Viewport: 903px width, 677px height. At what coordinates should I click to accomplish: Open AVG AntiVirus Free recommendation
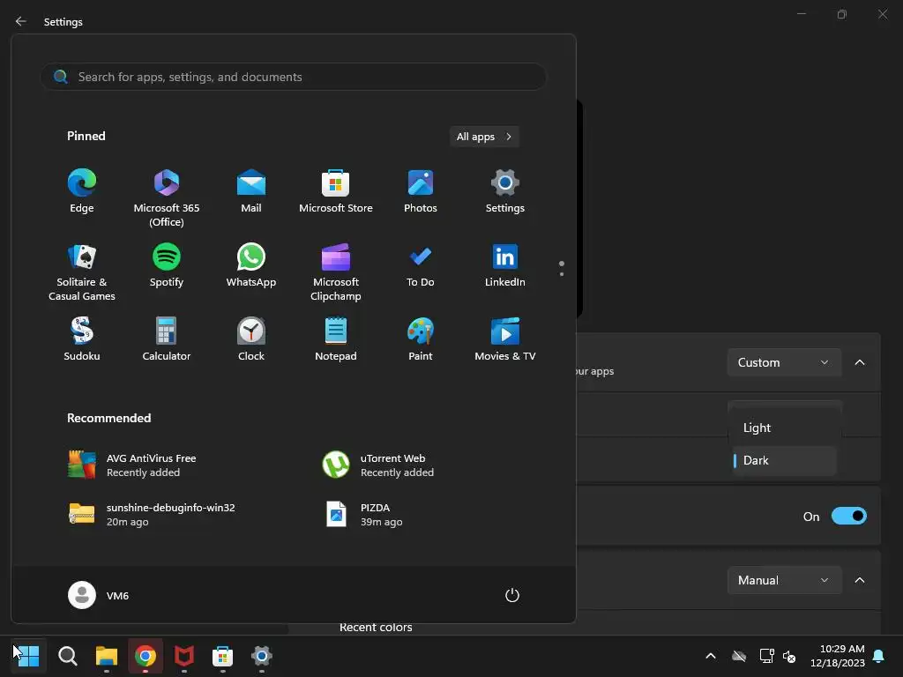pos(132,465)
